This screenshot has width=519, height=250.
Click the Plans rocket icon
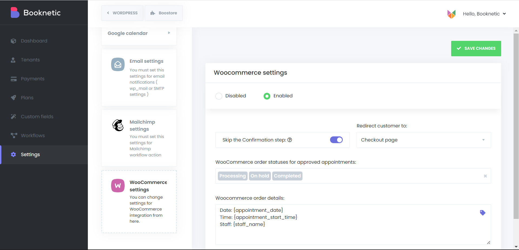tap(14, 98)
